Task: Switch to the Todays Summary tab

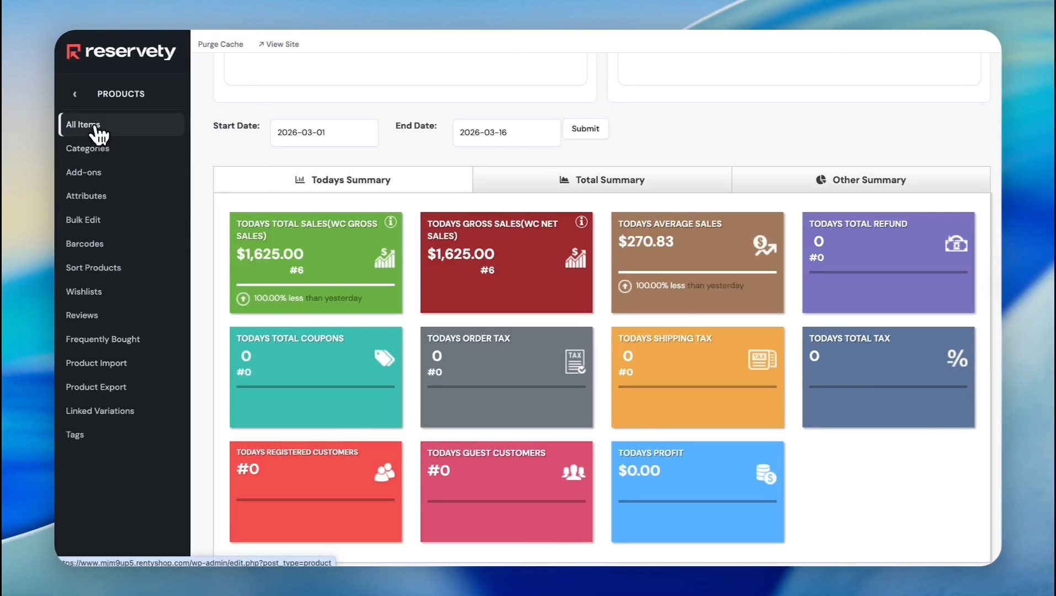Action: [x=343, y=180]
